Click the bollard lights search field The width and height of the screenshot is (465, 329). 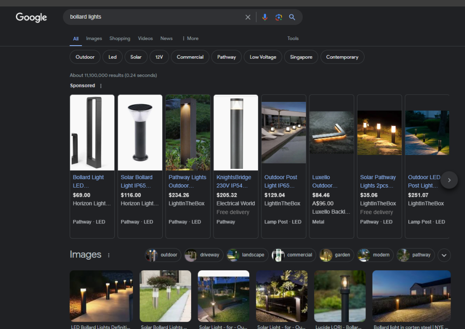153,17
